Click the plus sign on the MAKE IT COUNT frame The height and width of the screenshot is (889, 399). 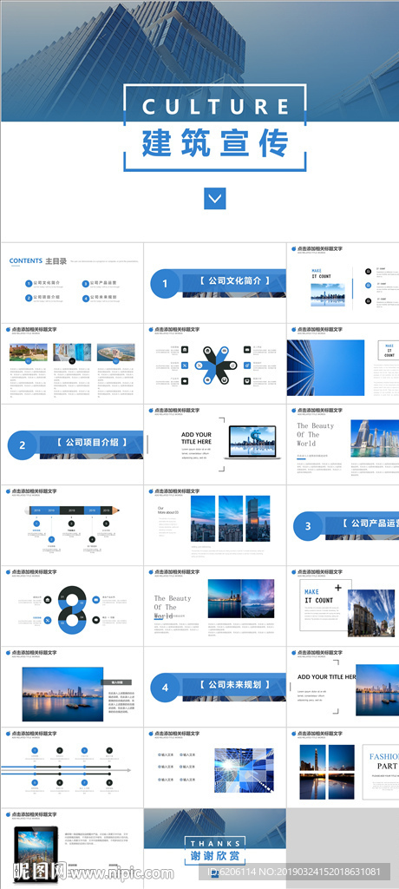coord(337,588)
